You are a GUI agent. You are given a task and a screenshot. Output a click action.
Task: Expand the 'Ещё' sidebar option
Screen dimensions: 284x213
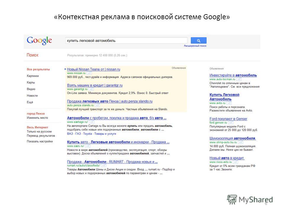30,102
